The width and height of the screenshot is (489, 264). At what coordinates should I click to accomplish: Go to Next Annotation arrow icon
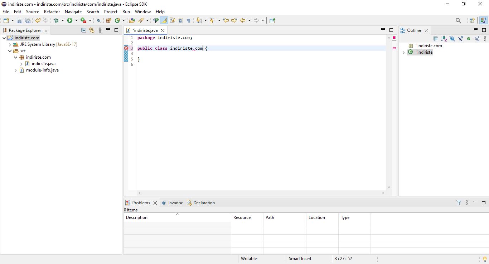[x=199, y=20]
